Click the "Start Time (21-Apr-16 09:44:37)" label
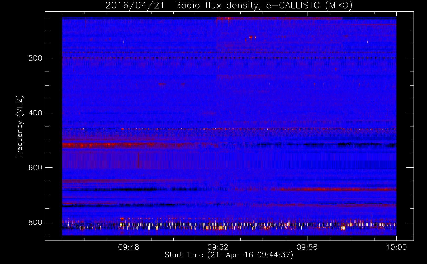427x264 pixels. tap(229, 255)
